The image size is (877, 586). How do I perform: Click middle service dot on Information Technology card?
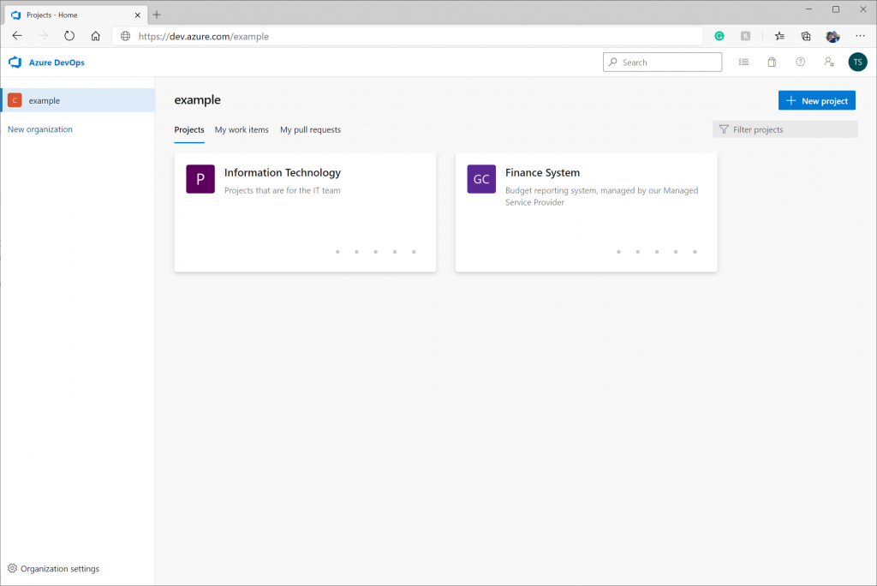click(x=376, y=252)
